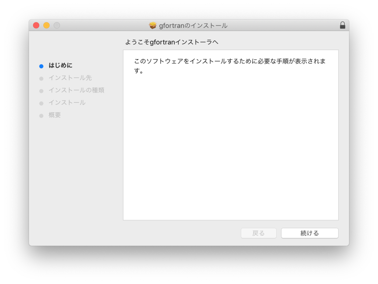
Task: Click the gray dot beside インストールの種類
Action: [41, 90]
